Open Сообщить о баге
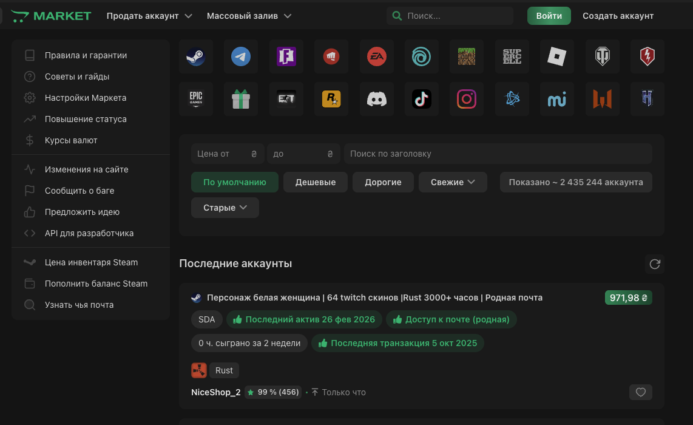The height and width of the screenshot is (425, 693). (x=90, y=191)
